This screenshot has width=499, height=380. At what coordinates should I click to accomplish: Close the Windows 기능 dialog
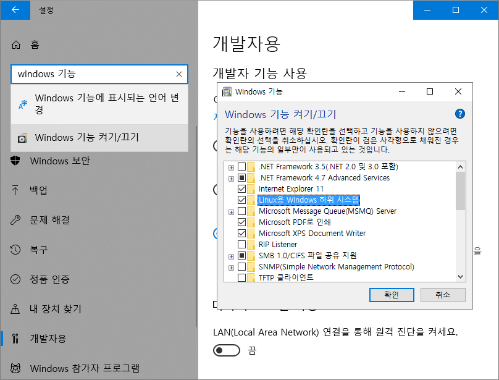[x=458, y=91]
